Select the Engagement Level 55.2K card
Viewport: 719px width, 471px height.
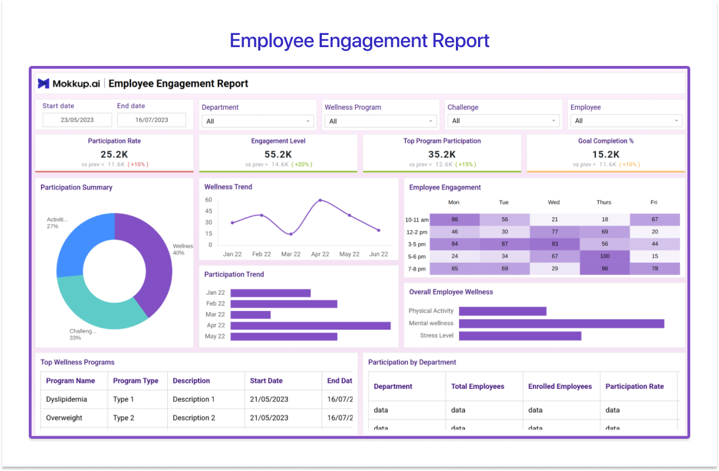click(x=278, y=153)
